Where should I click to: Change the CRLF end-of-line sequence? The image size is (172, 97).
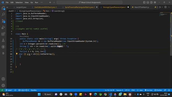[x=133, y=90]
